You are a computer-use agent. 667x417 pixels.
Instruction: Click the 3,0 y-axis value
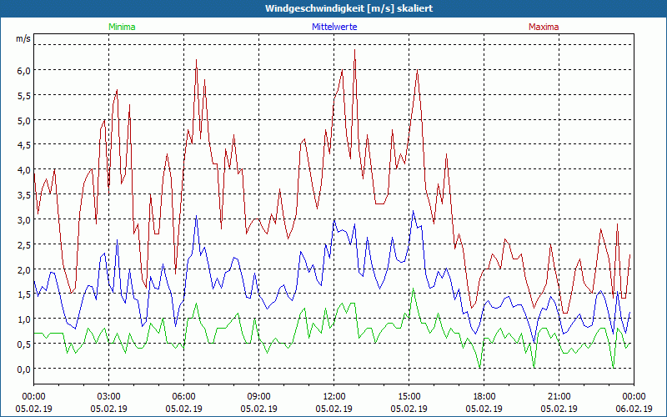coord(24,220)
